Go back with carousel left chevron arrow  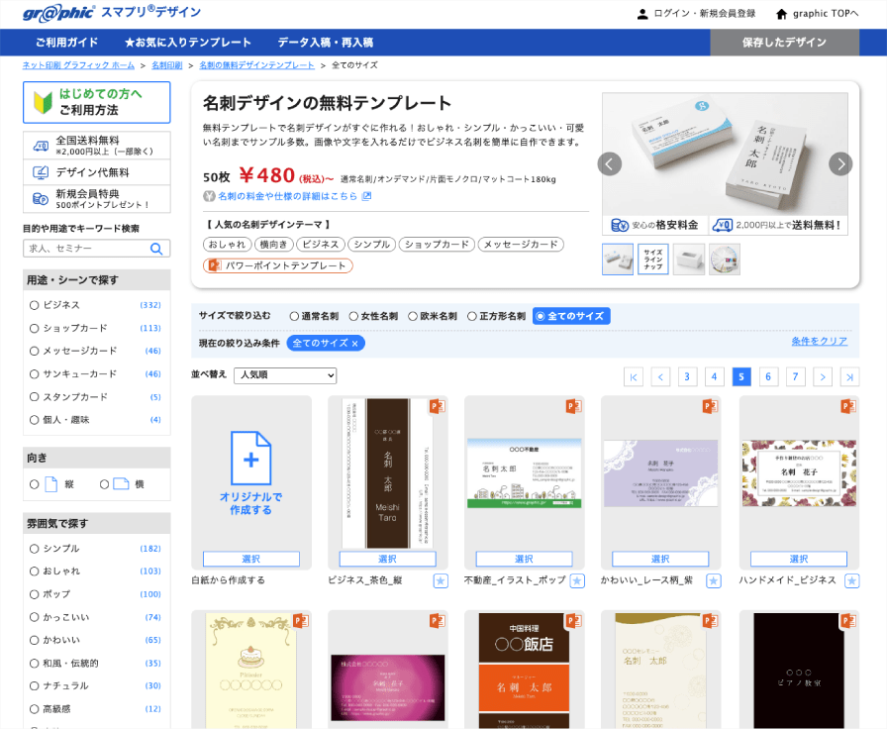point(611,163)
